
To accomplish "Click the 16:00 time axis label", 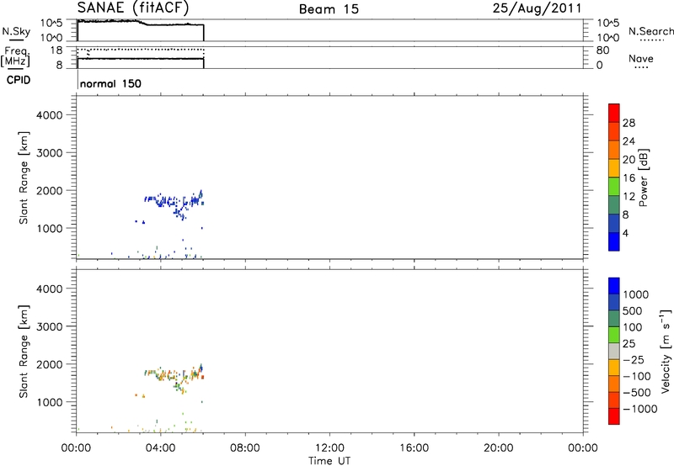I will click(x=414, y=448).
